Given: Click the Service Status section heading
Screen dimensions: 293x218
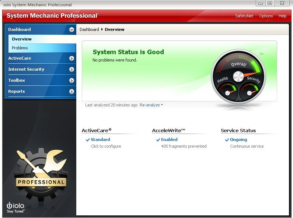Looking at the screenshot, I should click(x=238, y=130).
